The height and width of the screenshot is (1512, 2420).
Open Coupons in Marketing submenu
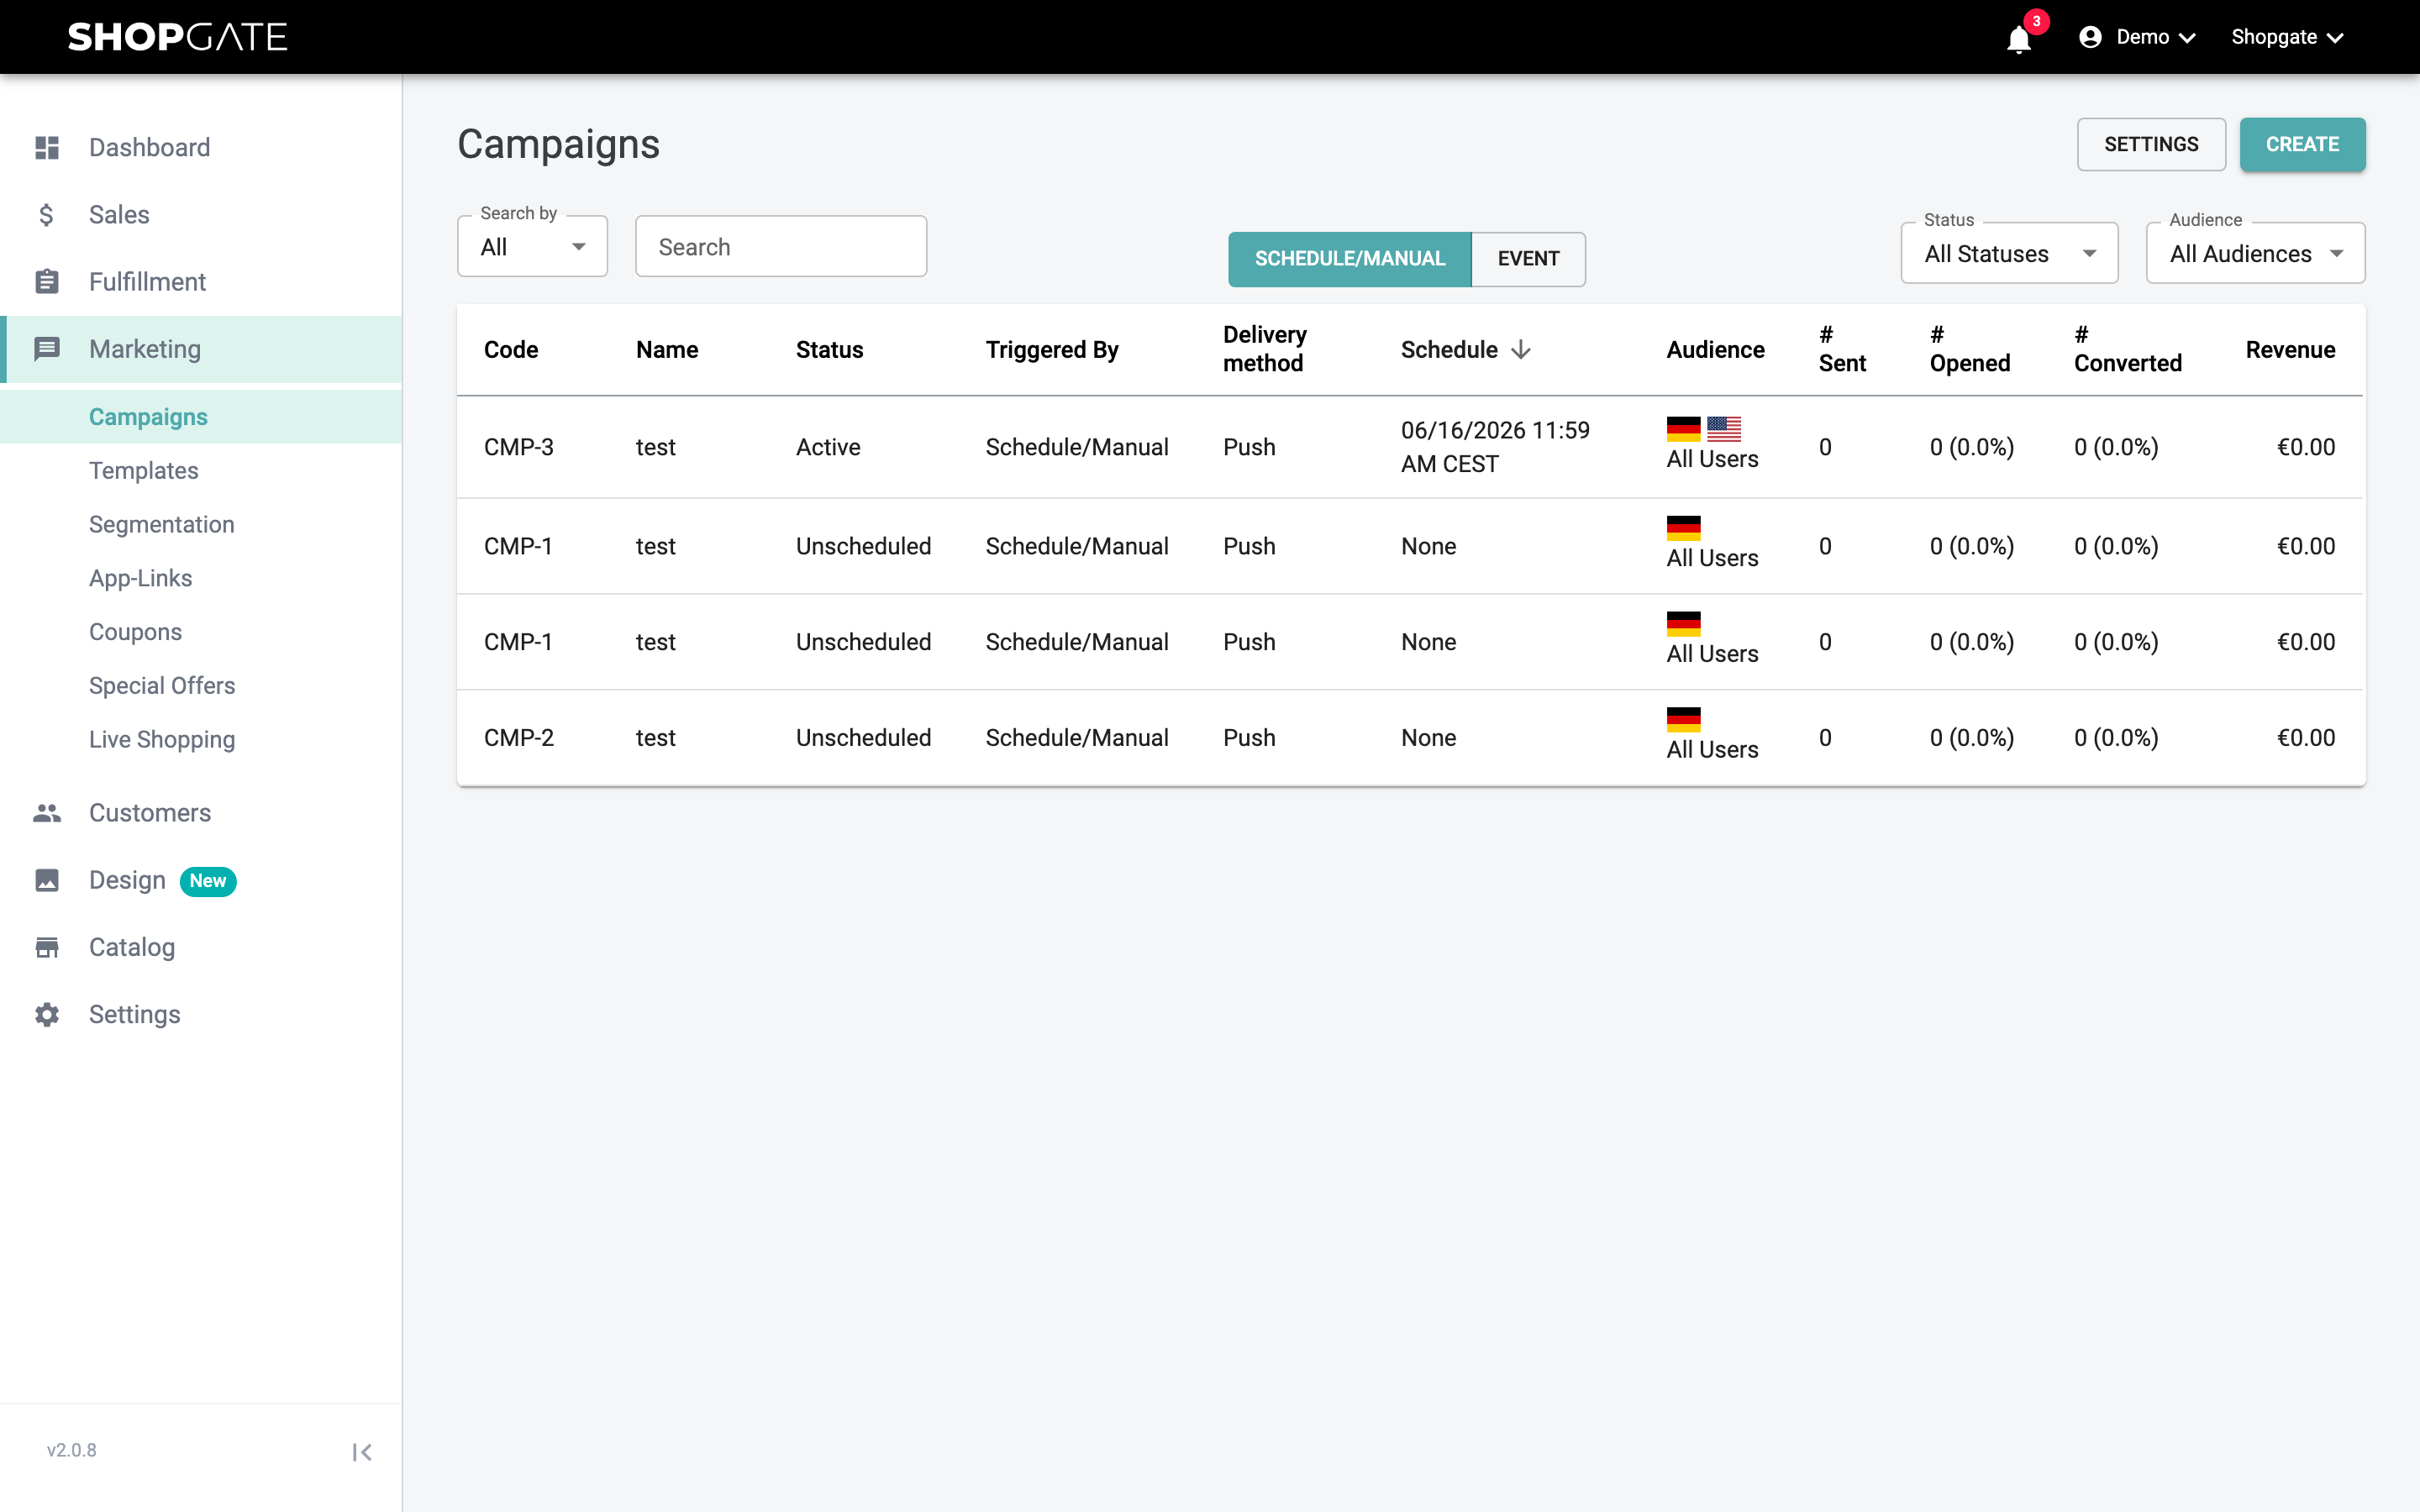(x=135, y=632)
